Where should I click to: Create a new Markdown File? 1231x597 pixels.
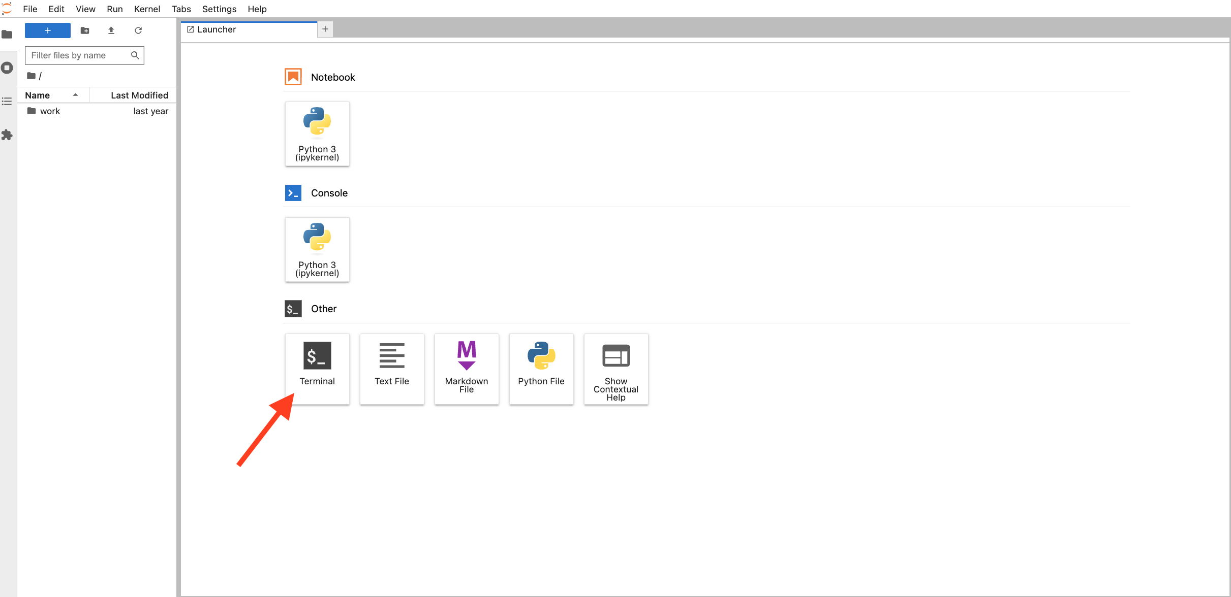coord(466,368)
